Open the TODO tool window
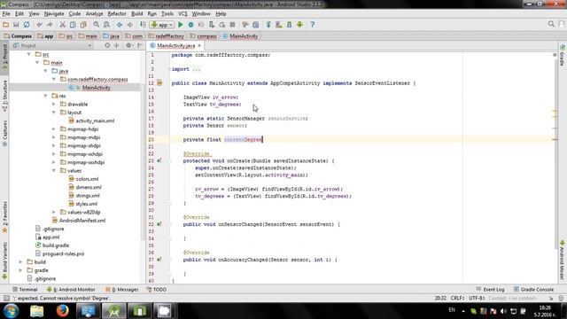The image size is (567, 319). point(156,290)
